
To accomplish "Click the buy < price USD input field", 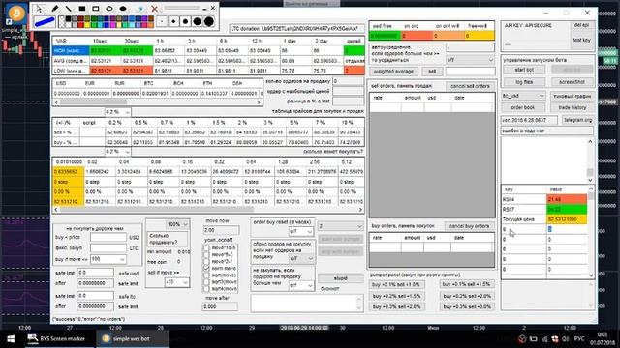I will coord(108,237).
